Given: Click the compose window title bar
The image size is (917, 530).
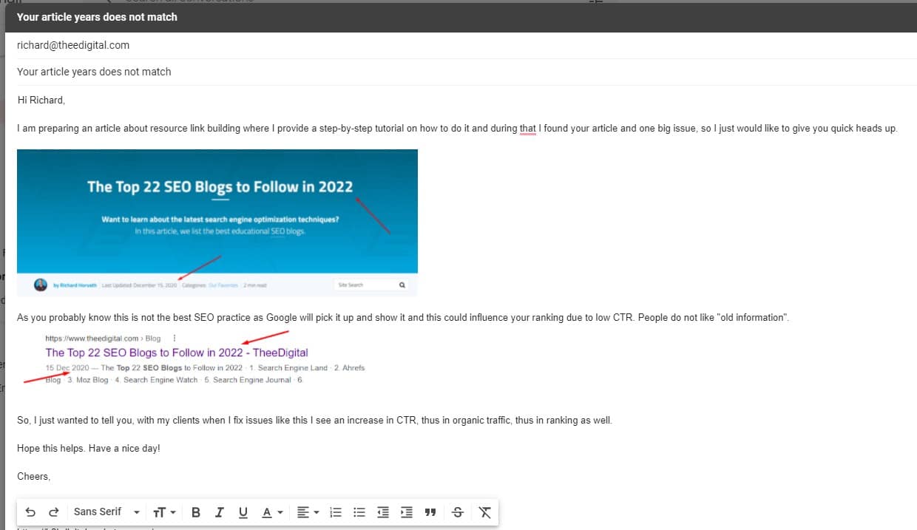Looking at the screenshot, I should 461,17.
